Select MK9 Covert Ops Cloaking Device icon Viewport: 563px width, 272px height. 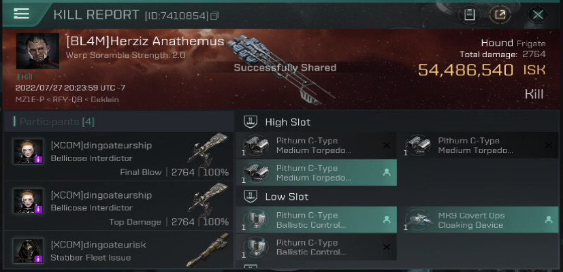(418, 219)
